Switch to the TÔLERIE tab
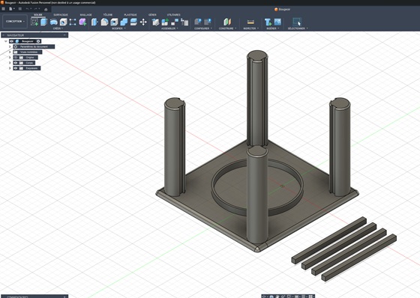The image size is (420, 298). click(108, 15)
